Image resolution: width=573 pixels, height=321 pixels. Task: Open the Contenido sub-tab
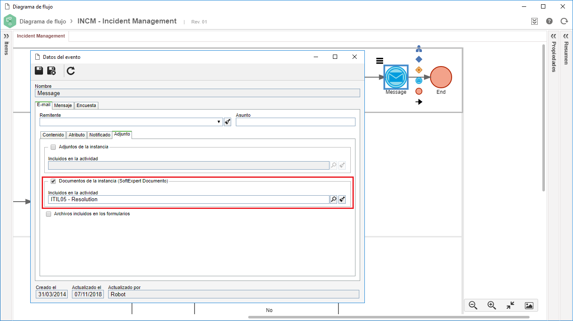coord(53,135)
